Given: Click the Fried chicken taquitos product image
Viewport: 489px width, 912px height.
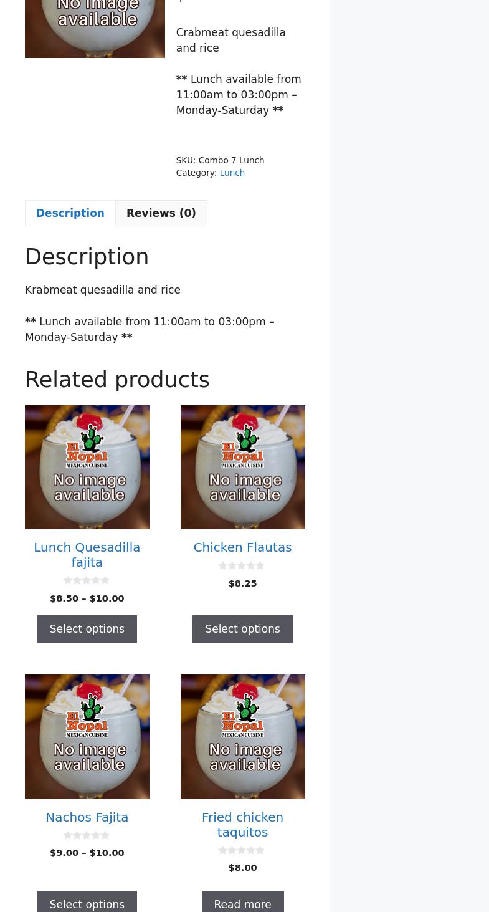Looking at the screenshot, I should (x=242, y=736).
